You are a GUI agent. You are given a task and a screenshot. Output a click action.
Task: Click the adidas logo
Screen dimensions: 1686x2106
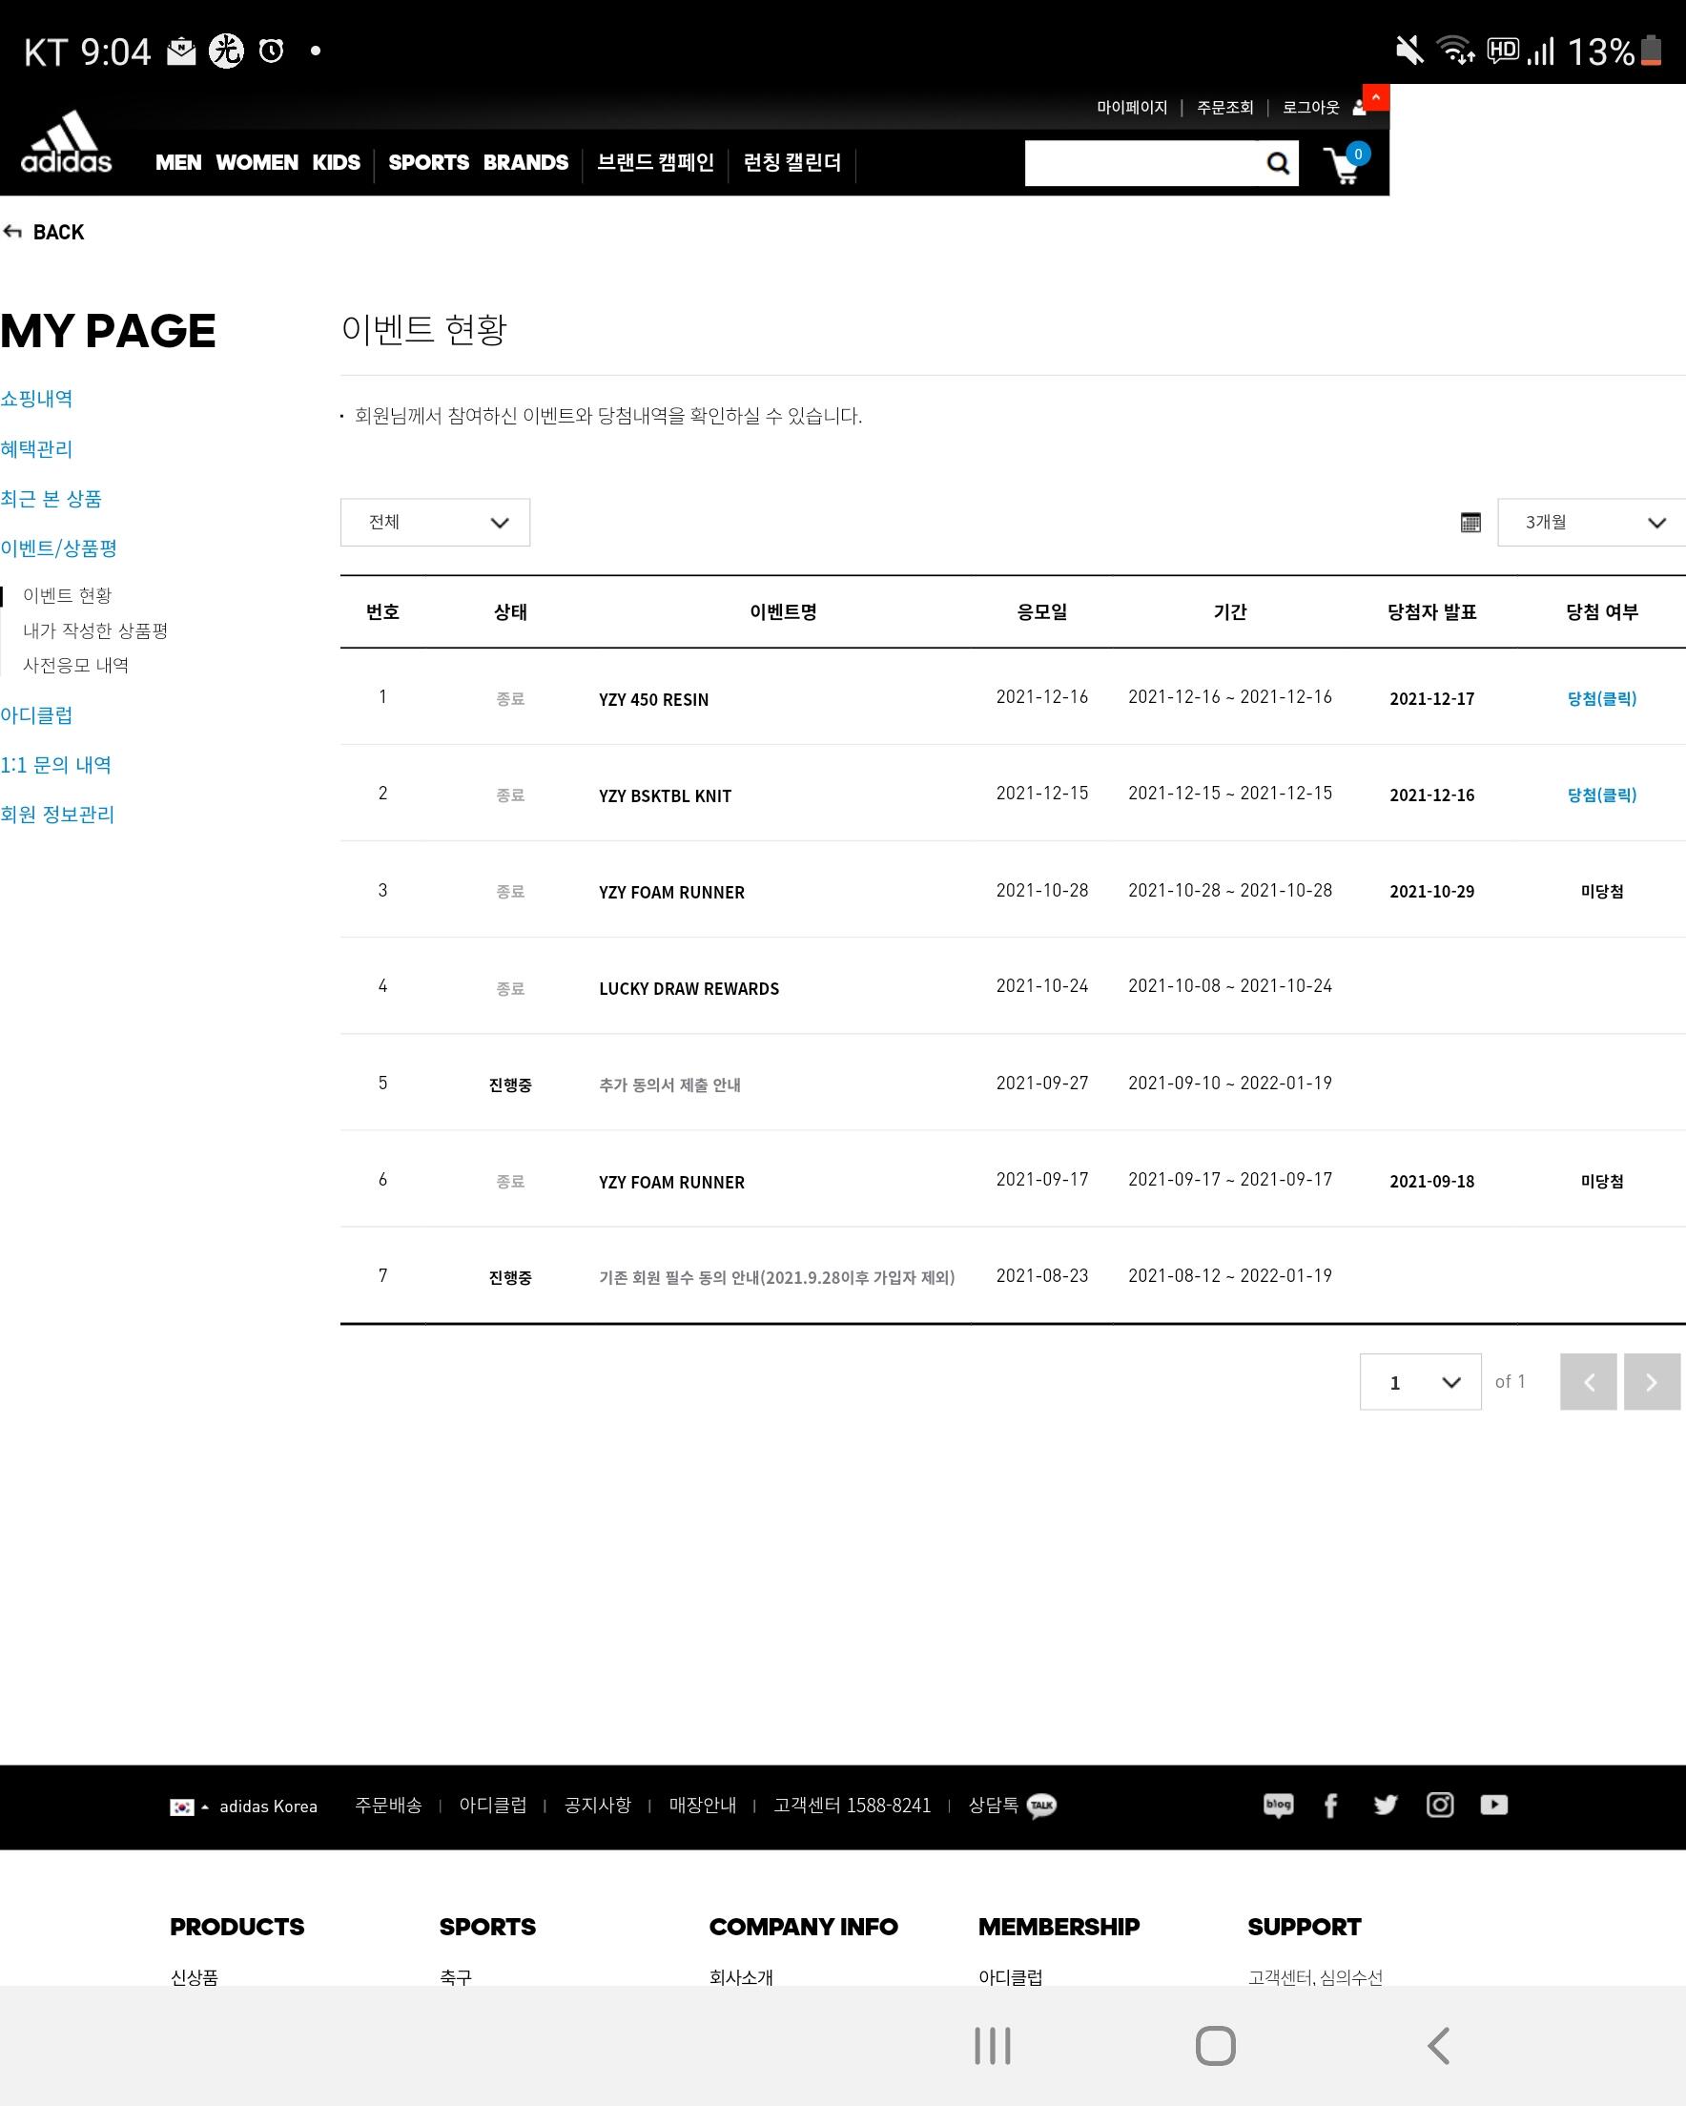67,143
